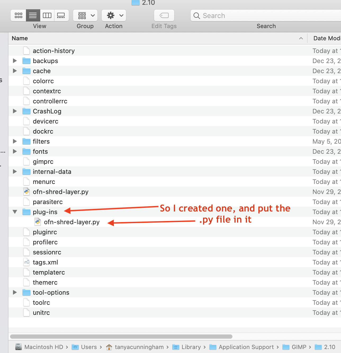Go to Users in path bar

(x=84, y=347)
